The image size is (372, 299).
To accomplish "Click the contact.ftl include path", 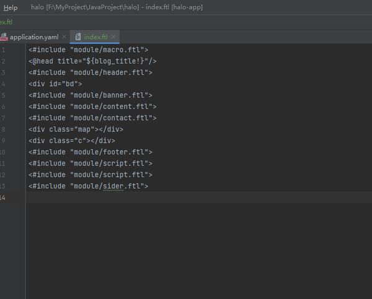I will pyautogui.click(x=113, y=118).
